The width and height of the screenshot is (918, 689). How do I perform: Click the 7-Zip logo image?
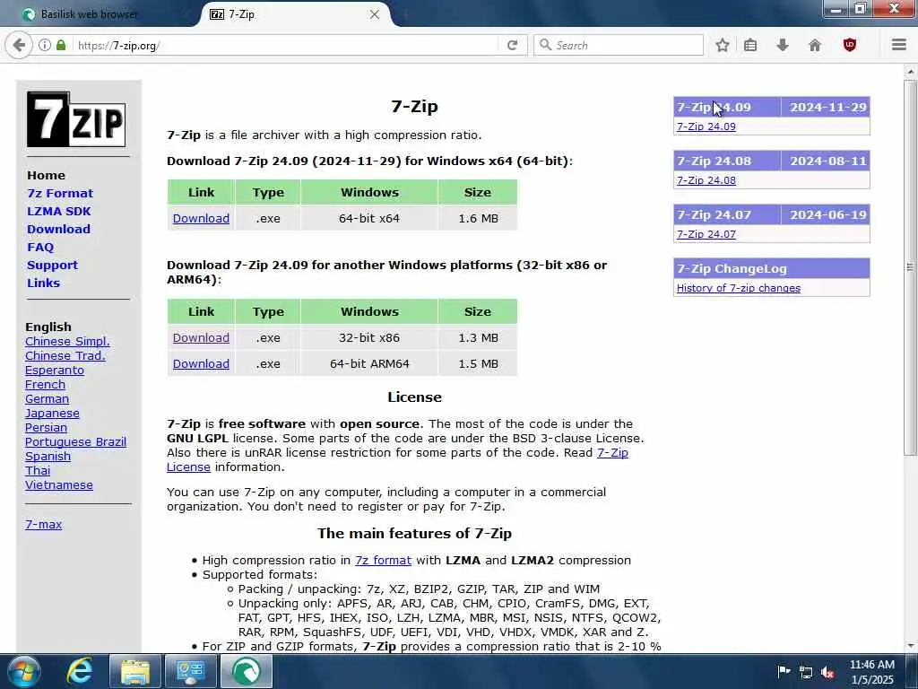[x=76, y=119]
